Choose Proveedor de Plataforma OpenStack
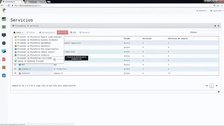Image resolution: width=224 pixels, height=126 pixels. 38,46
